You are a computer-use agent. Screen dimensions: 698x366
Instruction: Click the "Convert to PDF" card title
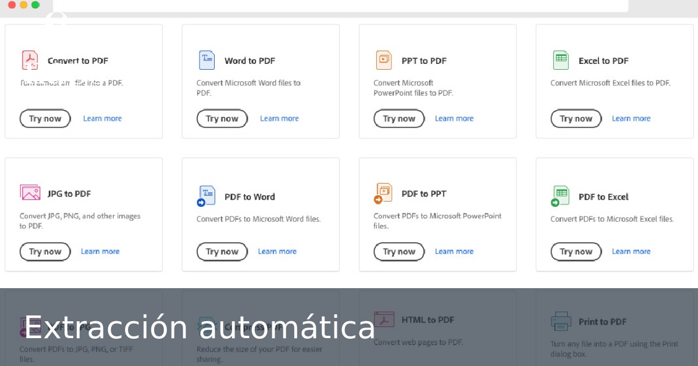point(78,60)
